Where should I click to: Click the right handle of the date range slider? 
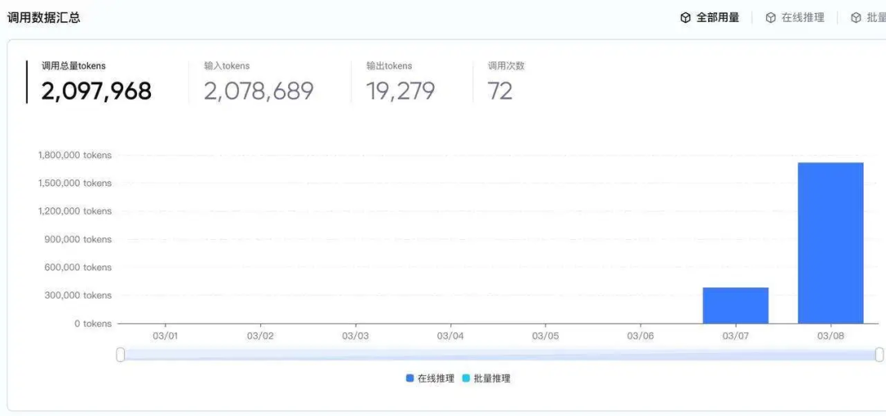pos(879,355)
